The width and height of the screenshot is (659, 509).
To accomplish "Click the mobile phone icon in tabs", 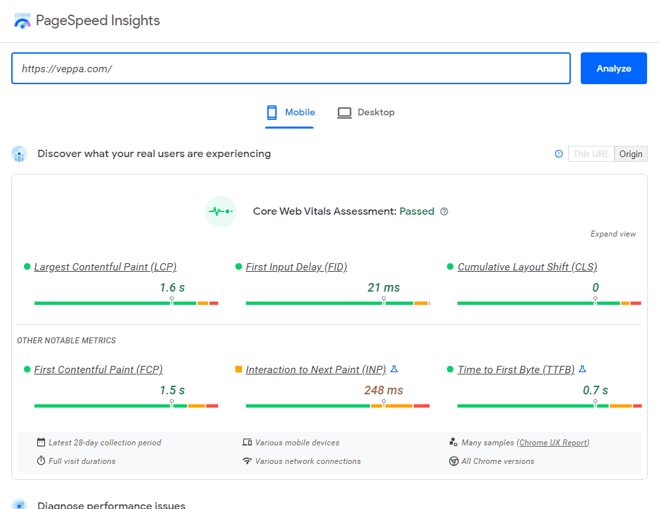I will tap(272, 113).
